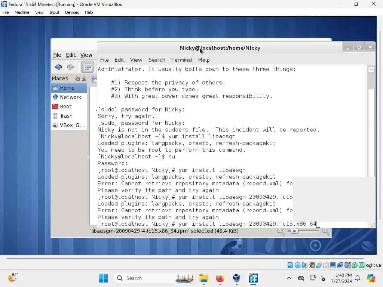This screenshot has height=287, width=383.
Task: Open the terminal File menu
Action: coord(104,60)
